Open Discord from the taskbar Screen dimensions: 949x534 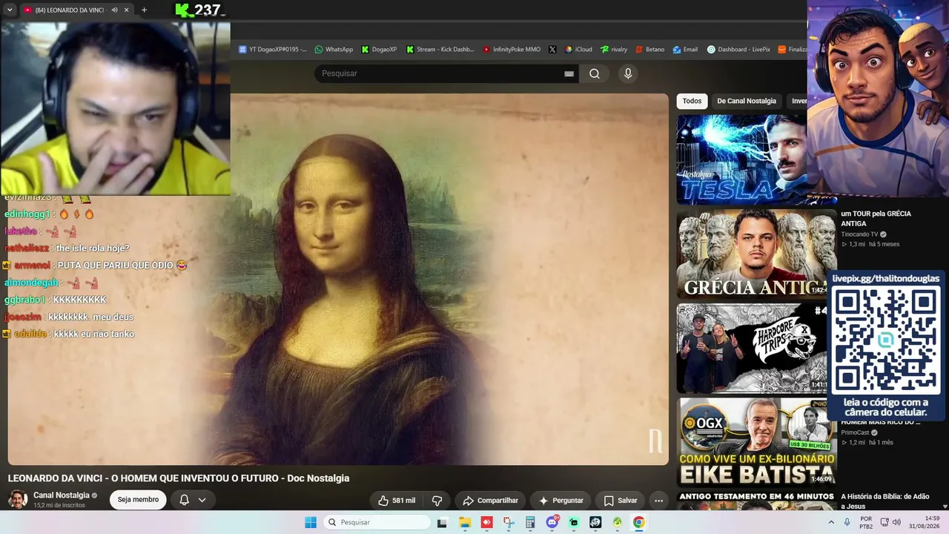(x=552, y=522)
